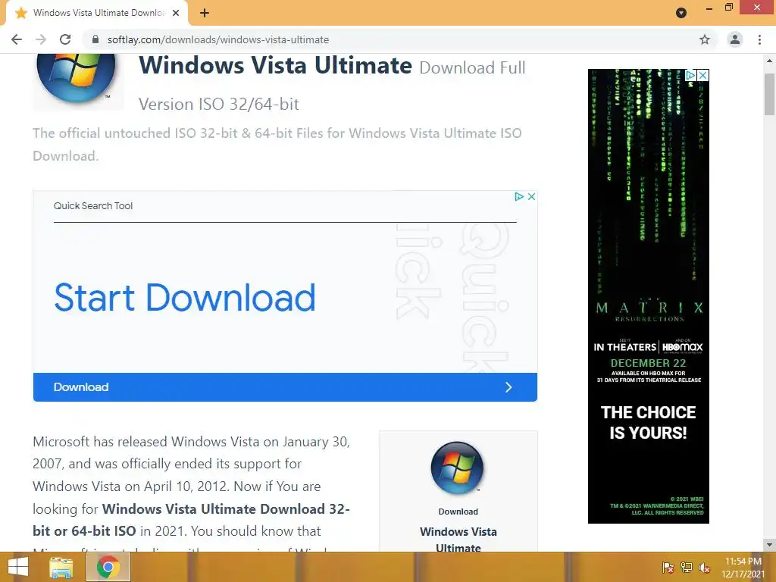This screenshot has width=776, height=582.
Task: Click the page scroll up arrow
Action: click(769, 61)
